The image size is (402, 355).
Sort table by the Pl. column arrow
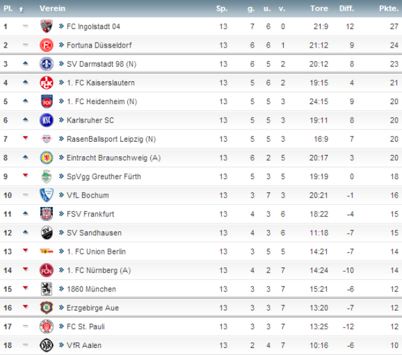point(21,9)
